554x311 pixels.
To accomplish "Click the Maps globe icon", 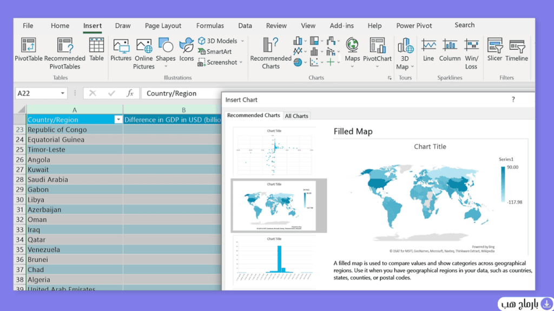I will tap(352, 45).
